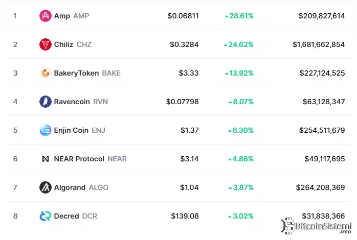Click Decred's $139.08 price
The width and height of the screenshot is (357, 240).
(x=185, y=216)
